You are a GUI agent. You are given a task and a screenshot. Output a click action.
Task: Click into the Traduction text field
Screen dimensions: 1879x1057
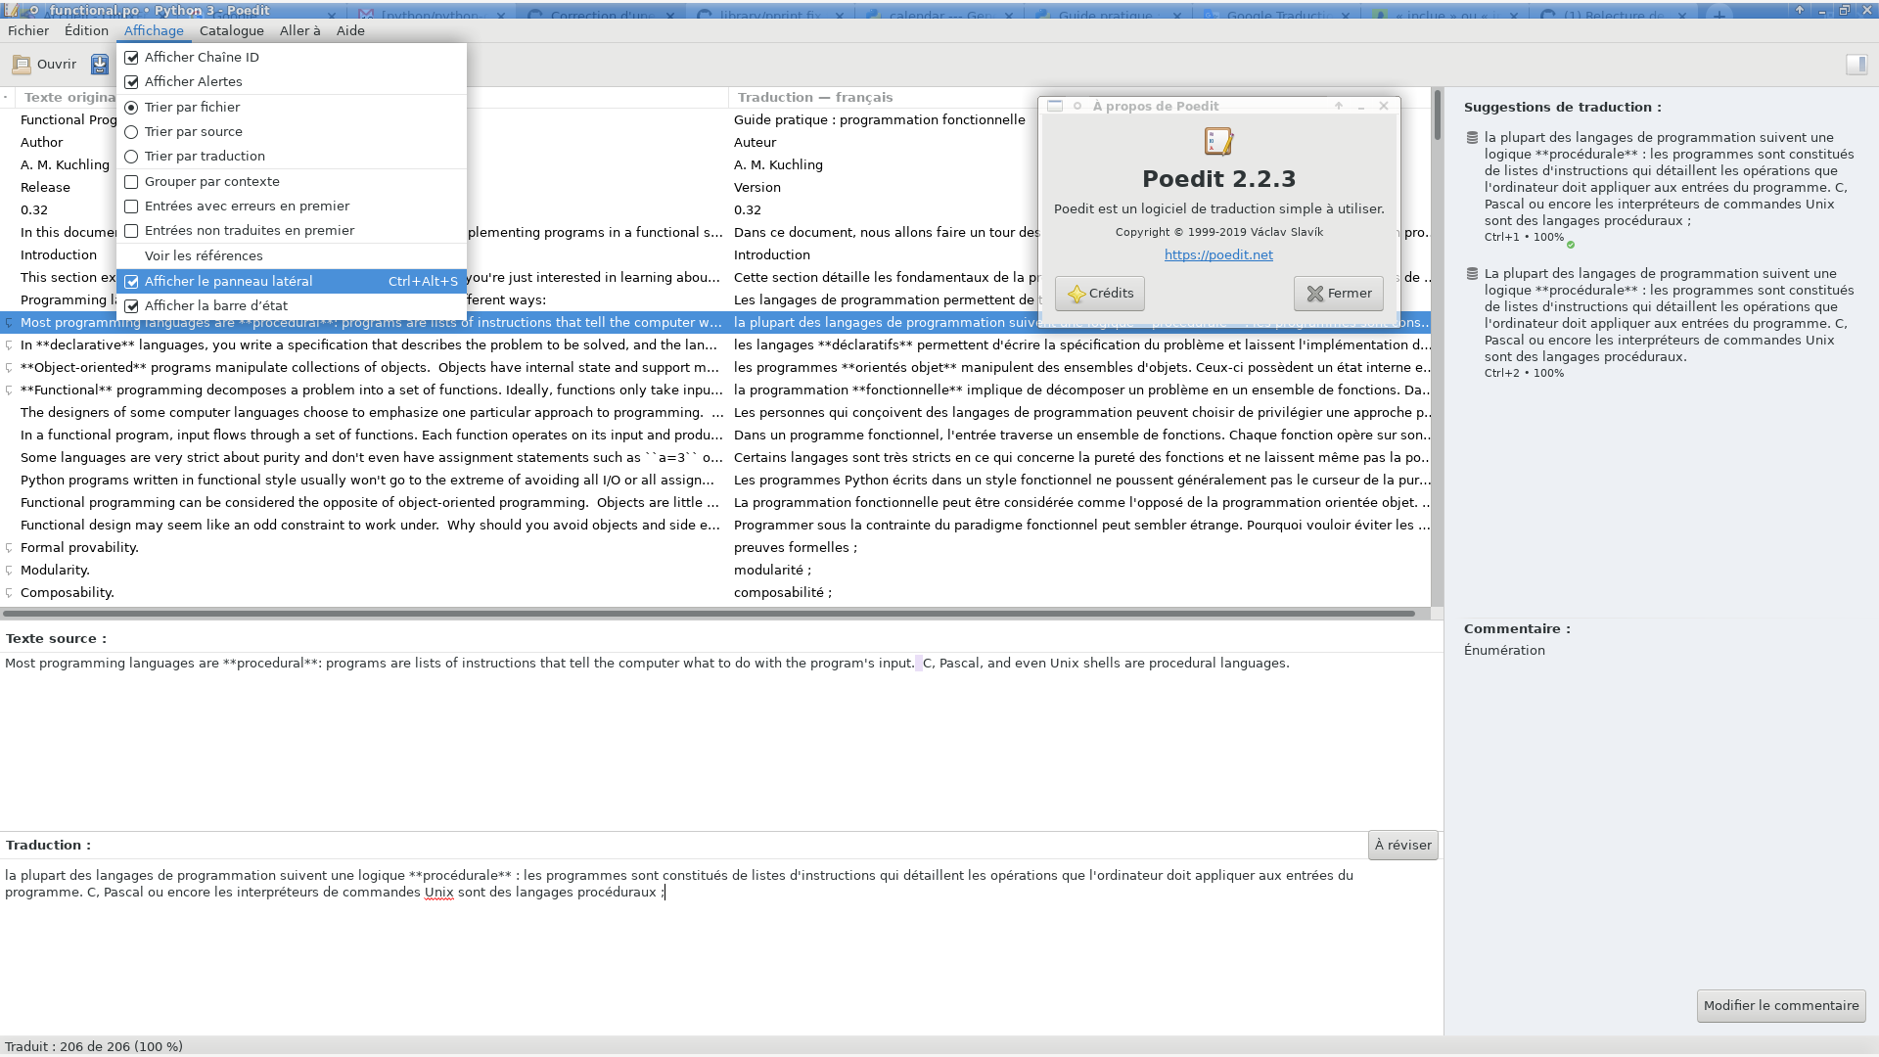point(721,944)
